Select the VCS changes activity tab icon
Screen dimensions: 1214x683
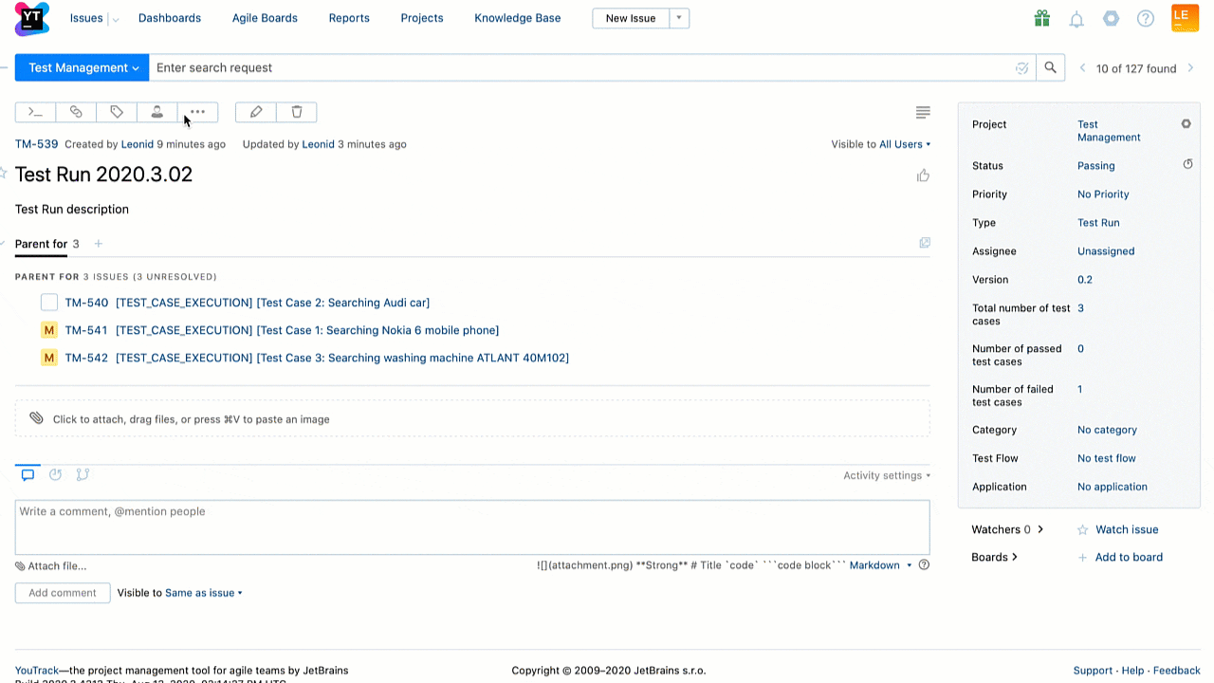[83, 474]
